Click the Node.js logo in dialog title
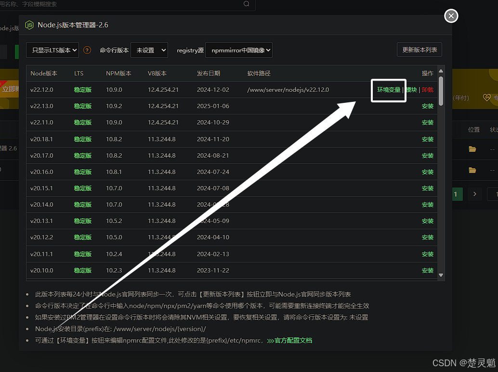 coord(29,25)
